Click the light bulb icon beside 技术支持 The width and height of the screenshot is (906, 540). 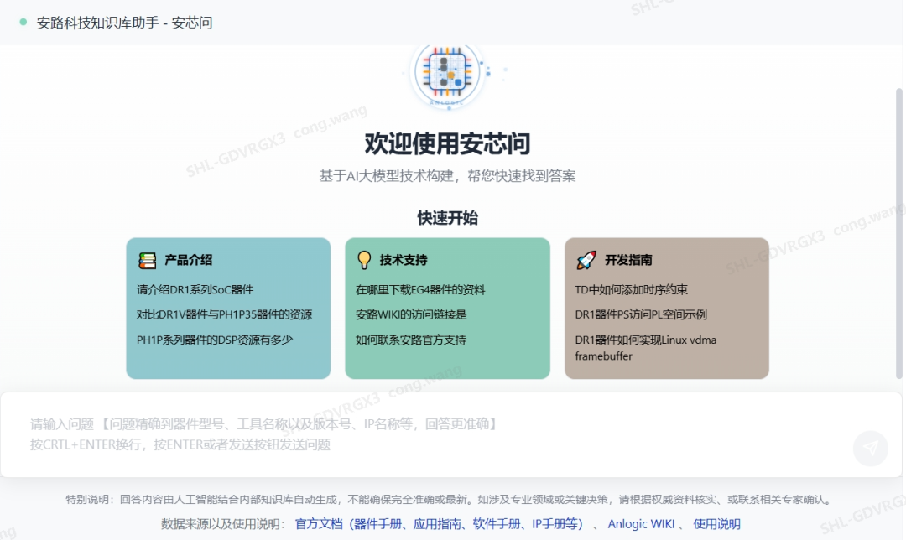(x=364, y=261)
